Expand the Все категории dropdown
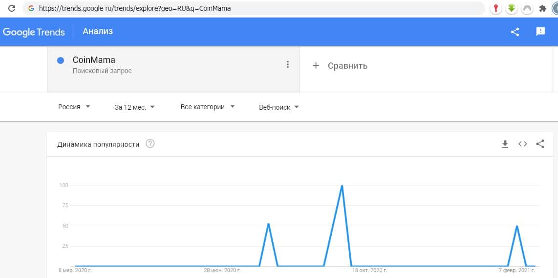 (208, 107)
